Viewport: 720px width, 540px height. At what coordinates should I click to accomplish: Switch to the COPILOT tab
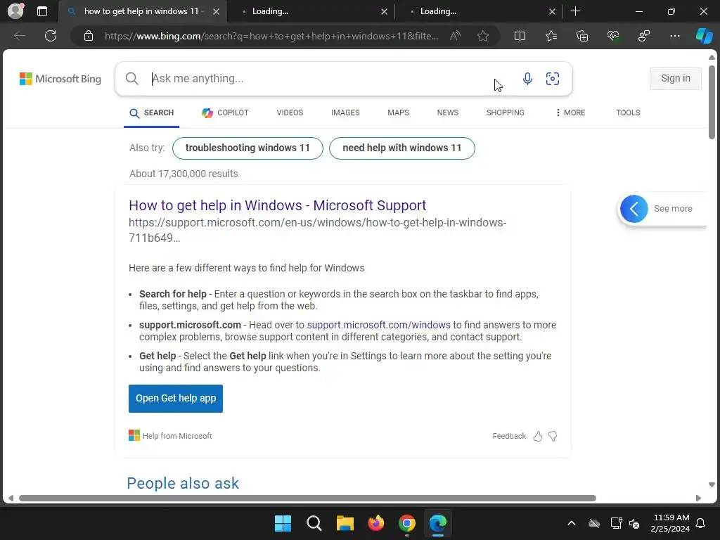(226, 112)
